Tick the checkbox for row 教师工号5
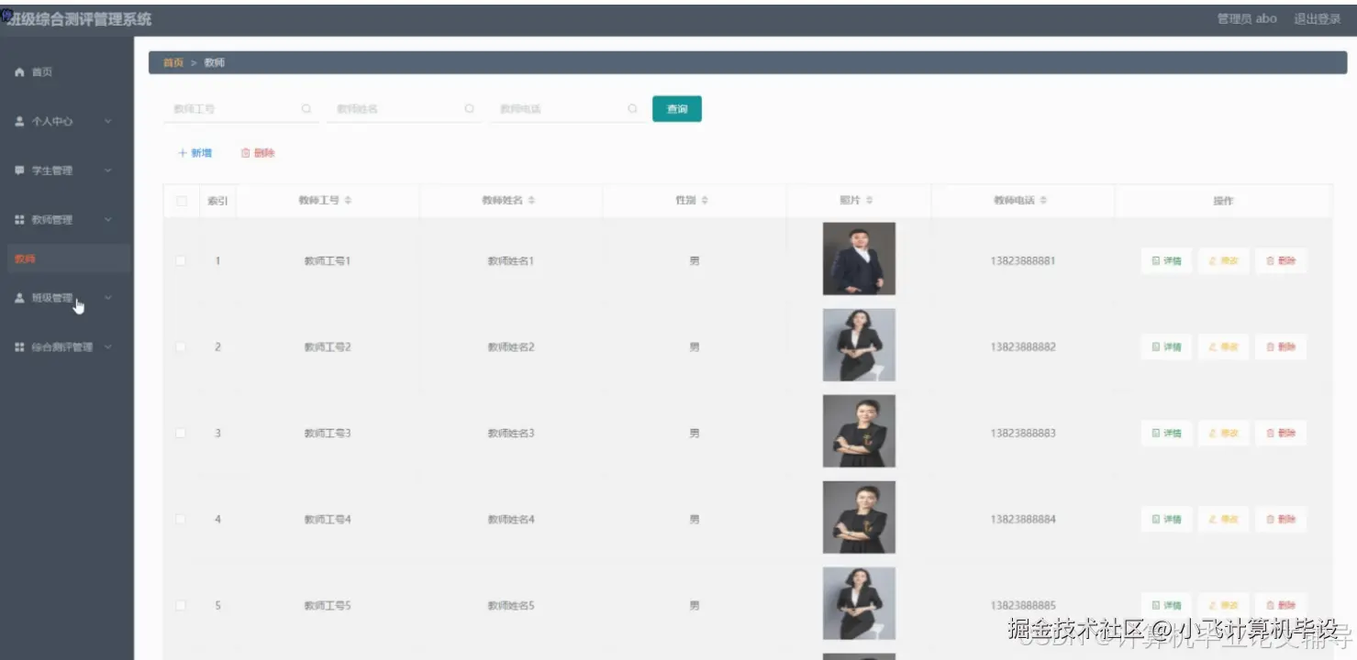This screenshot has height=660, width=1357. click(x=181, y=606)
